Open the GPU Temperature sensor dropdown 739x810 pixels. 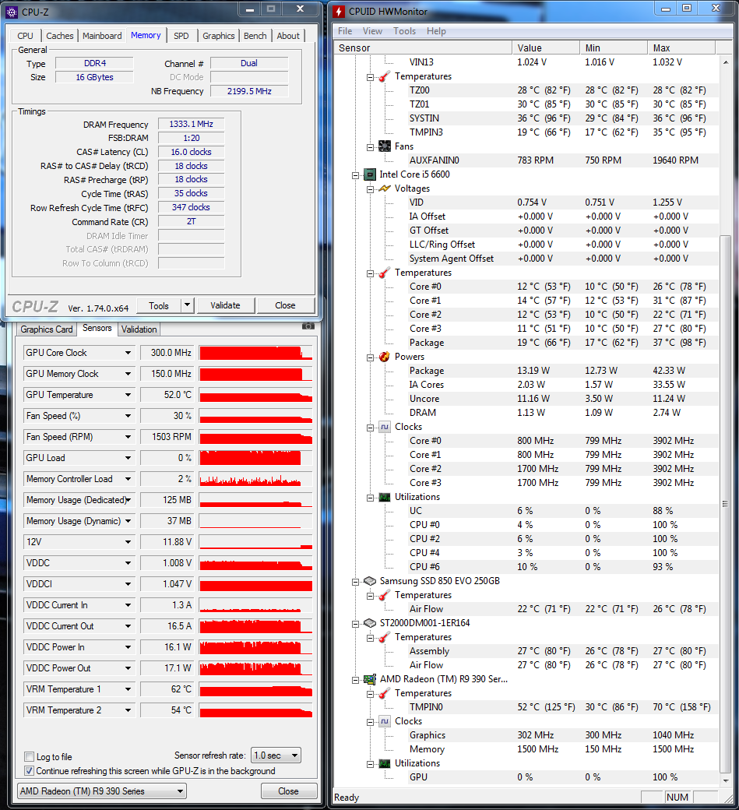pos(128,395)
